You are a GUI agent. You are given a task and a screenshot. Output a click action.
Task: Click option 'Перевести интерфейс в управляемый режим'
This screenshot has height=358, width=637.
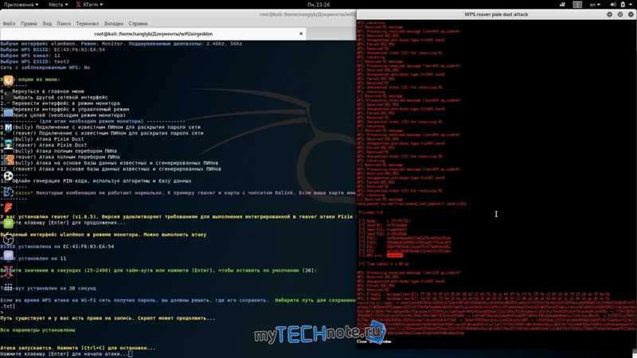pyautogui.click(x=71, y=109)
